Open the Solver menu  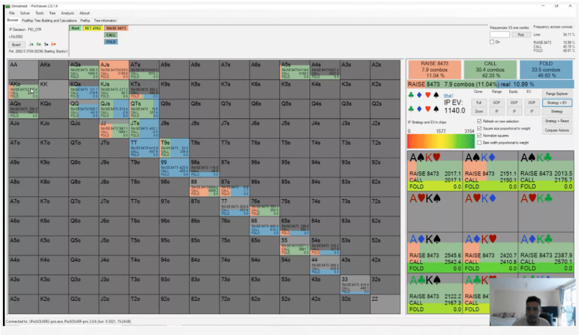pyautogui.click(x=25, y=13)
